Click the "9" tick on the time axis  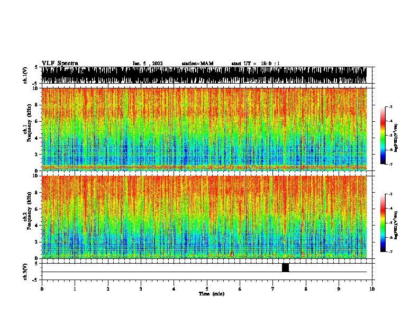pos(339,289)
